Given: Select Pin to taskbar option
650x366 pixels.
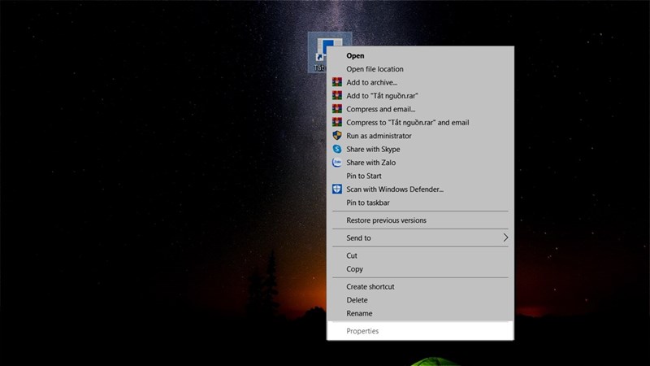Looking at the screenshot, I should [368, 203].
